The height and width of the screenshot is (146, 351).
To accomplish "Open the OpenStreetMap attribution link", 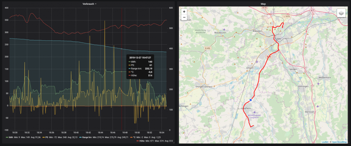I will point(339,142).
